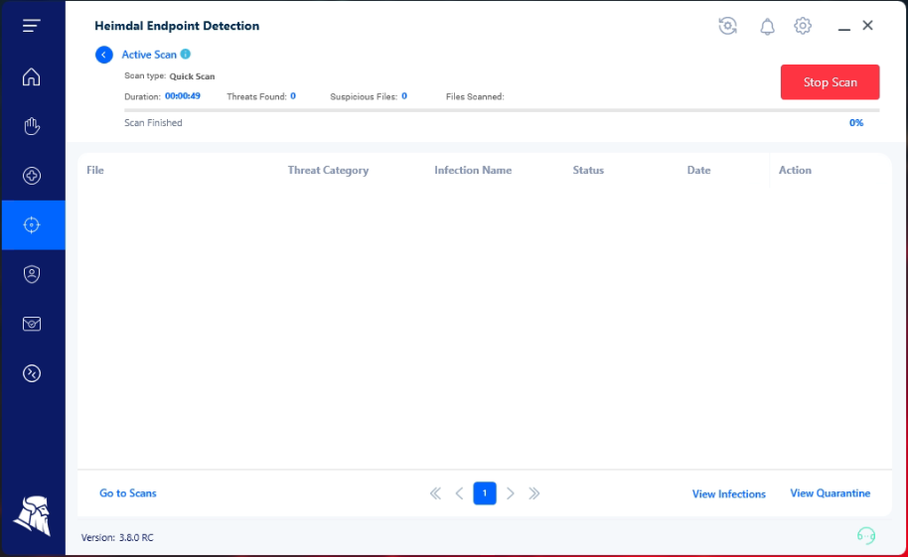The width and height of the screenshot is (908, 557).
Task: Minimize the Heimdal window
Action: pyautogui.click(x=843, y=29)
